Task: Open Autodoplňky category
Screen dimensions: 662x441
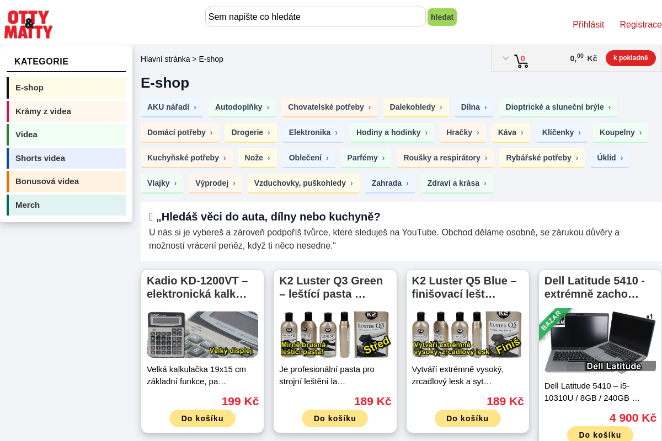Action: (x=242, y=107)
